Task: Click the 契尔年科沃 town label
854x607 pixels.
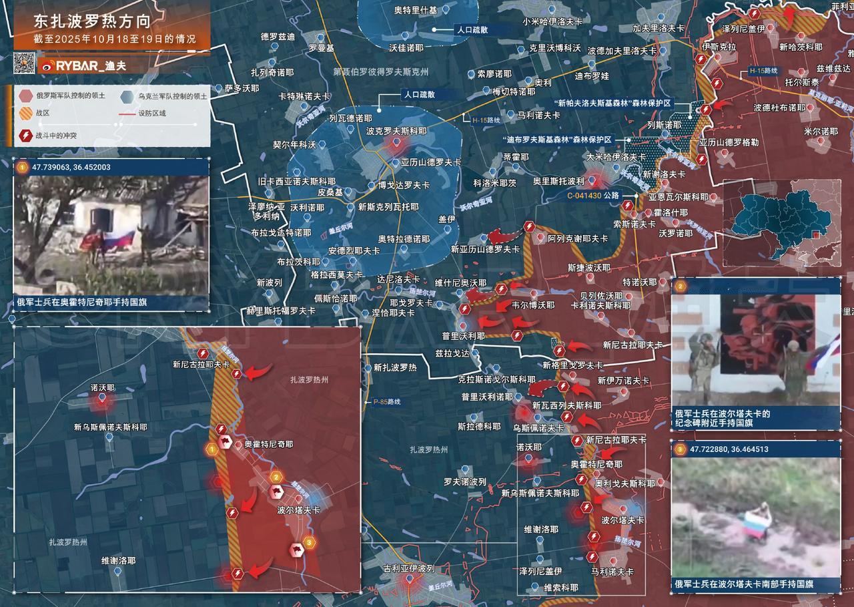Action: coord(294,144)
